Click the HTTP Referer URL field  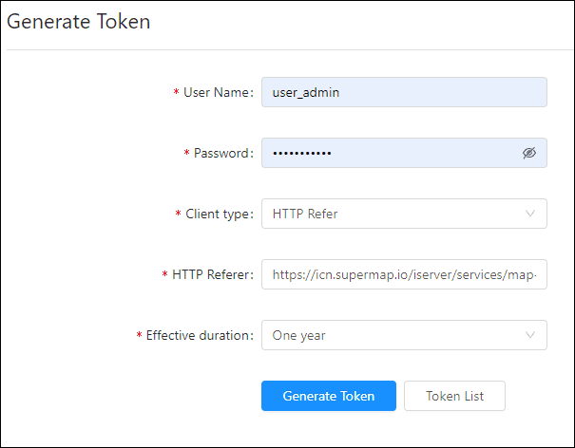pyautogui.click(x=404, y=274)
